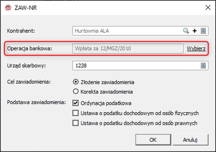Click the Złożenie zawiadomienia label text
Screen dimensions: 216x152
pos(107,82)
